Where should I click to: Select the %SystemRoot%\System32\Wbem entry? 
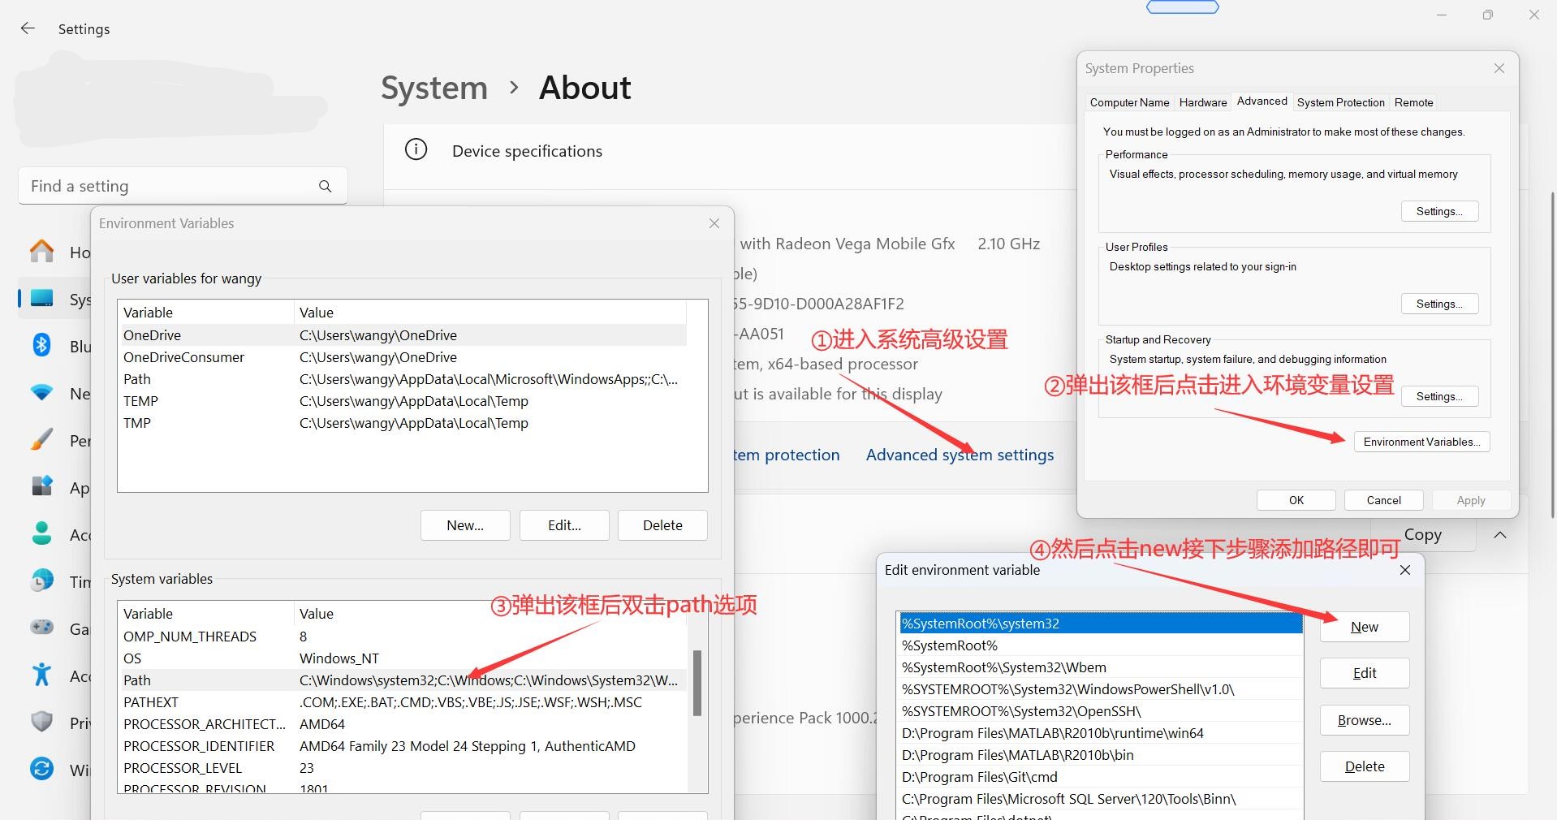[x=1101, y=667]
